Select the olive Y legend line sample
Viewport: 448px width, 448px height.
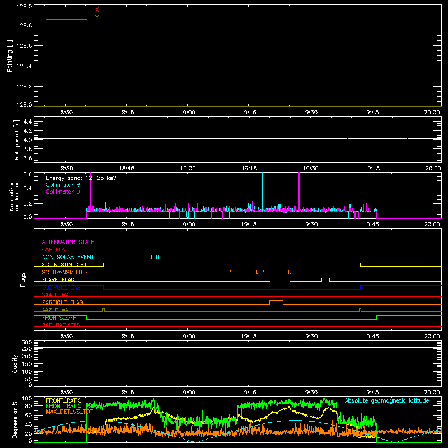pyautogui.click(x=67, y=19)
